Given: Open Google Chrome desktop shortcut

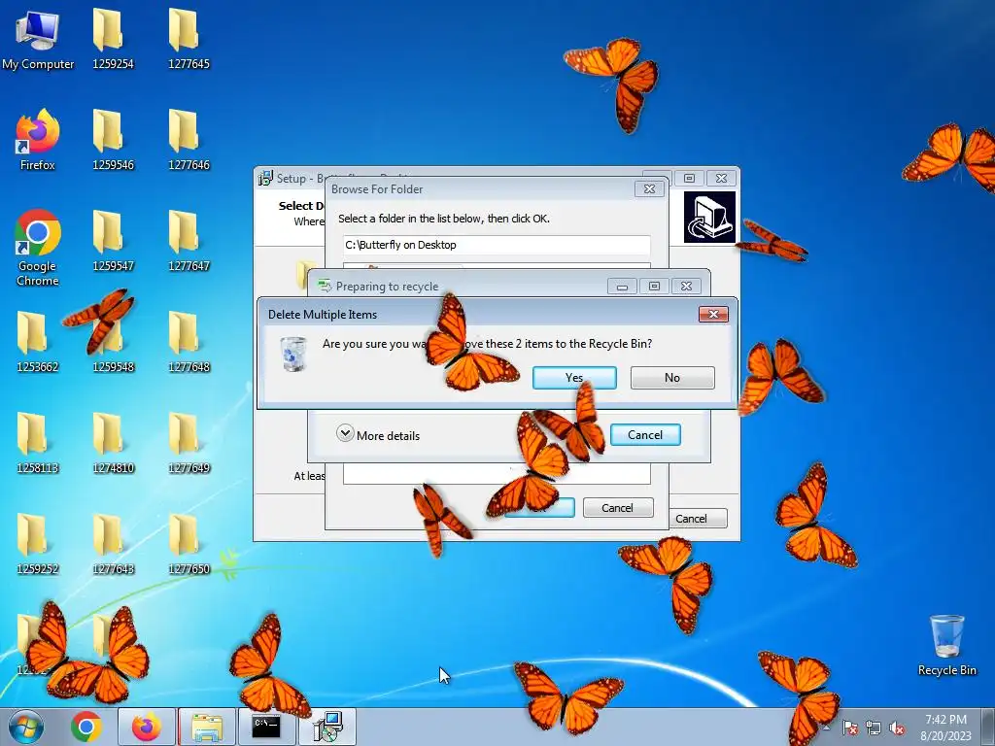Looking at the screenshot, I should click(x=38, y=248).
